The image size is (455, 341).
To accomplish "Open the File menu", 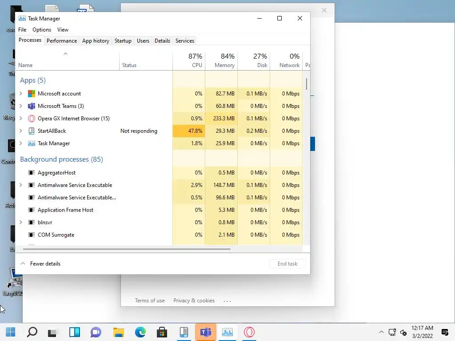I will point(22,30).
